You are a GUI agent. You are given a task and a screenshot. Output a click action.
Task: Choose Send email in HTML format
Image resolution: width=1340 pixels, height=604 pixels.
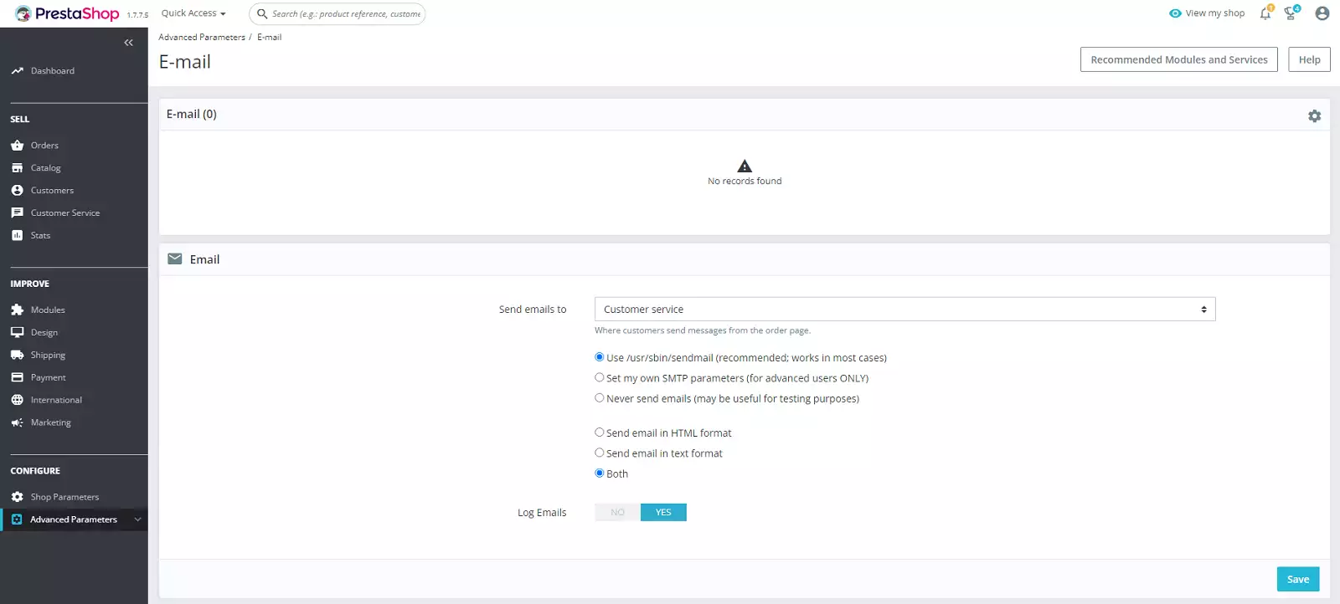pos(600,433)
